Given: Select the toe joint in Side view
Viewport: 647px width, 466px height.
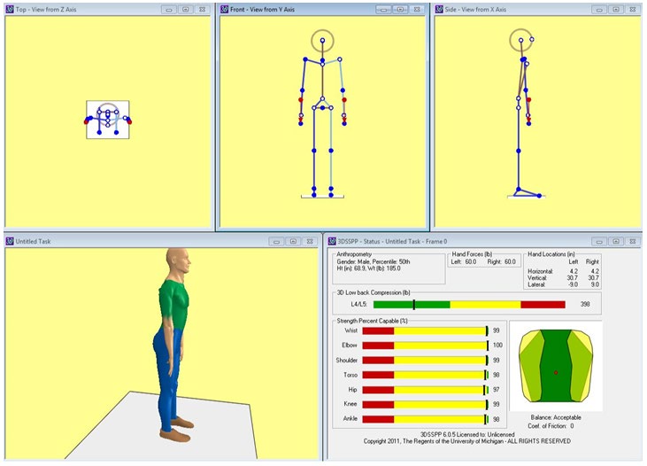Looking at the screenshot, I should point(539,196).
